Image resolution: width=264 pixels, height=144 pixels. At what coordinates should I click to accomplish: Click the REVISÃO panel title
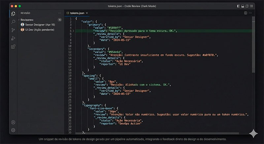[x=25, y=13]
